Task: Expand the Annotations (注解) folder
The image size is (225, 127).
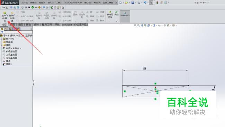Action: (2, 45)
